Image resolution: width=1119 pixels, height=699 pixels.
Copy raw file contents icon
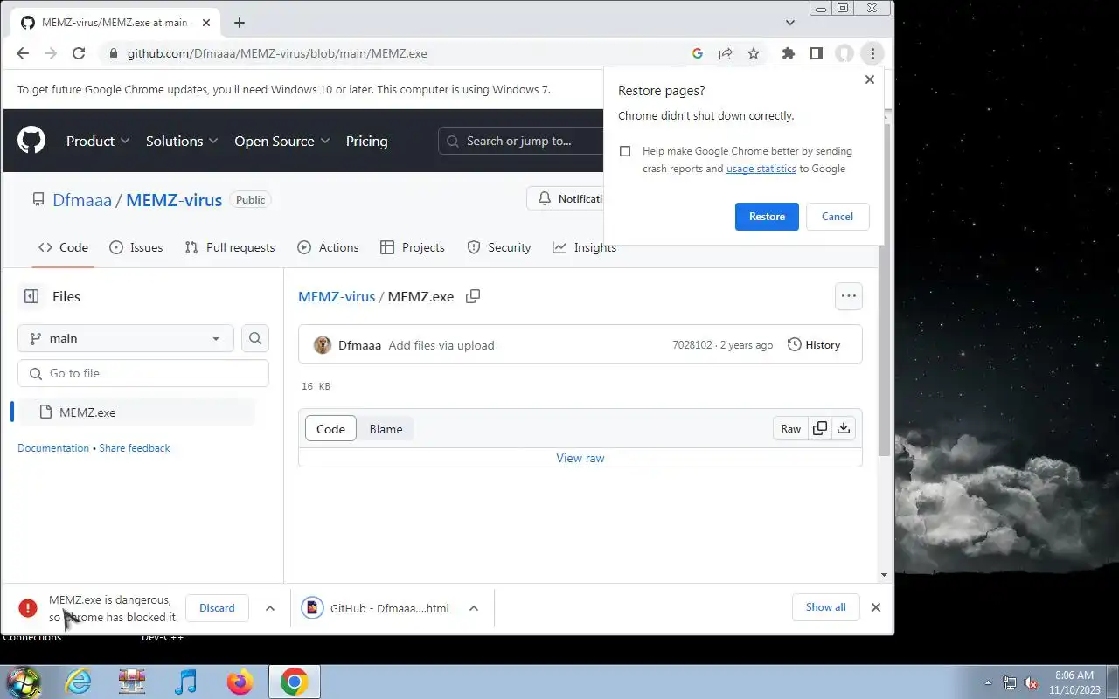pos(820,428)
